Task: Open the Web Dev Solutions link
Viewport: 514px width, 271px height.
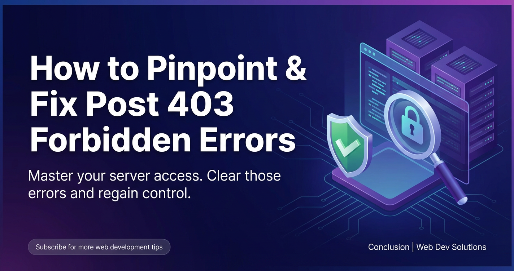Action: click(451, 247)
